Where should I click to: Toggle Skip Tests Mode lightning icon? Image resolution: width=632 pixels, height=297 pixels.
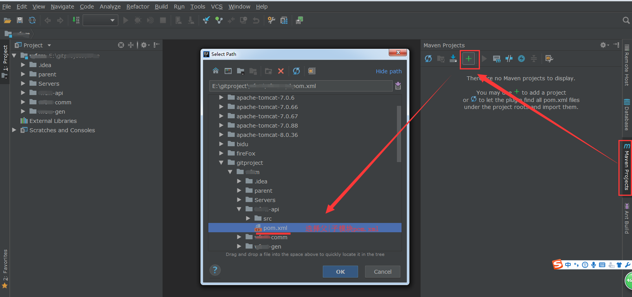pyautogui.click(x=521, y=59)
